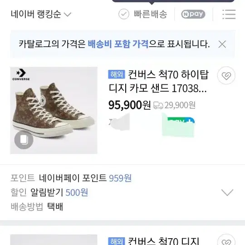Click the 택배 delivery method label

(x=55, y=207)
